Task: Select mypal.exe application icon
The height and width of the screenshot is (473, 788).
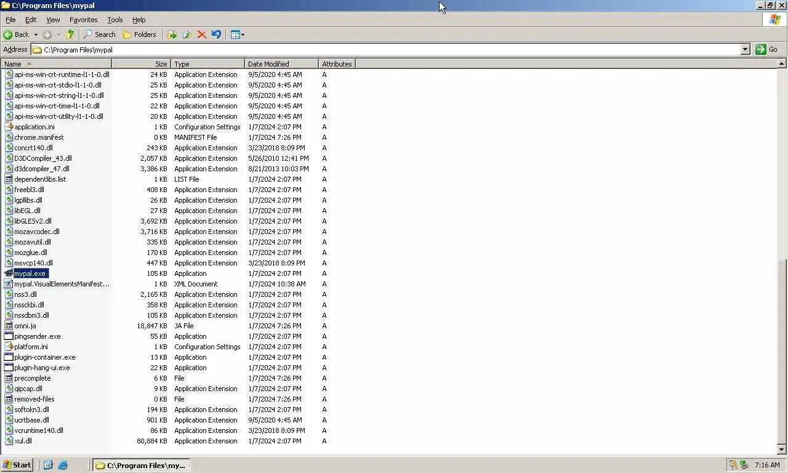Action: coord(9,273)
